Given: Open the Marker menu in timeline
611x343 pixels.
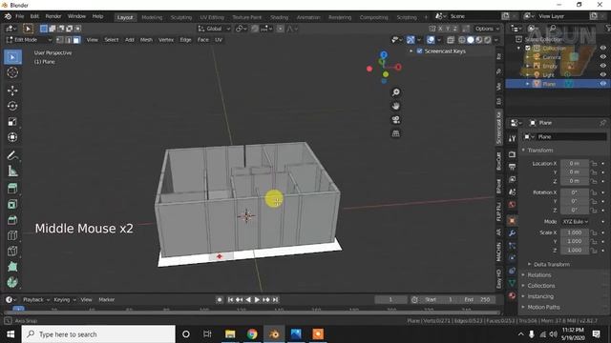Looking at the screenshot, I should [x=106, y=299].
